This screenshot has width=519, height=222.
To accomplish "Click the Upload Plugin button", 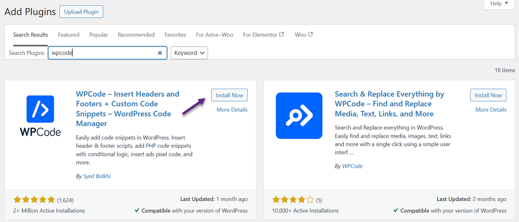I will pos(81,12).
